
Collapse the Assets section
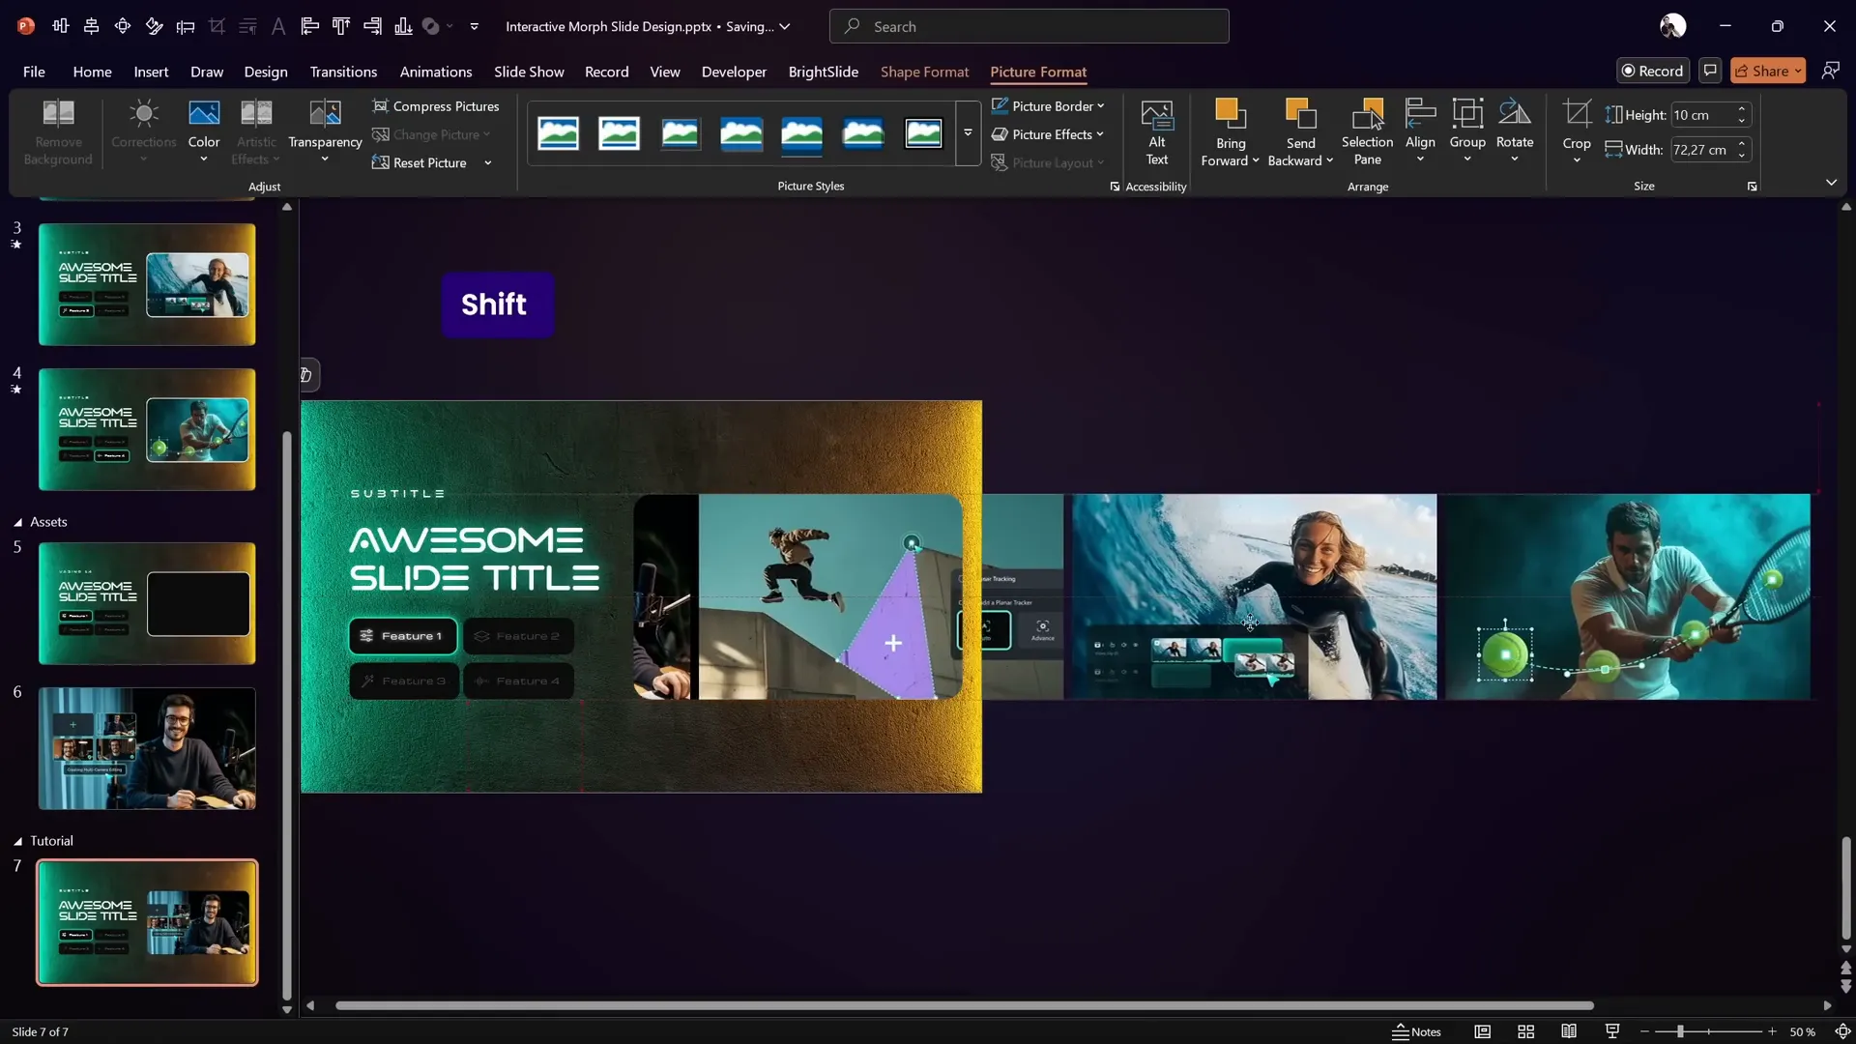[18, 522]
